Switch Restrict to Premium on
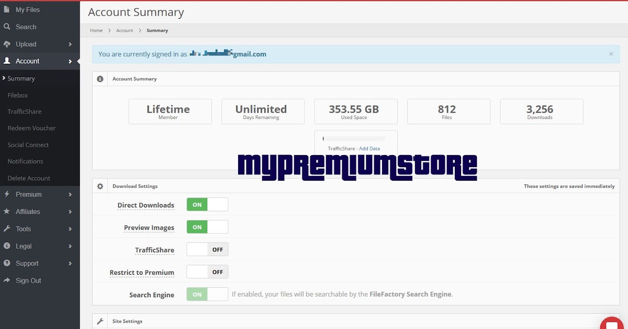 [207, 272]
